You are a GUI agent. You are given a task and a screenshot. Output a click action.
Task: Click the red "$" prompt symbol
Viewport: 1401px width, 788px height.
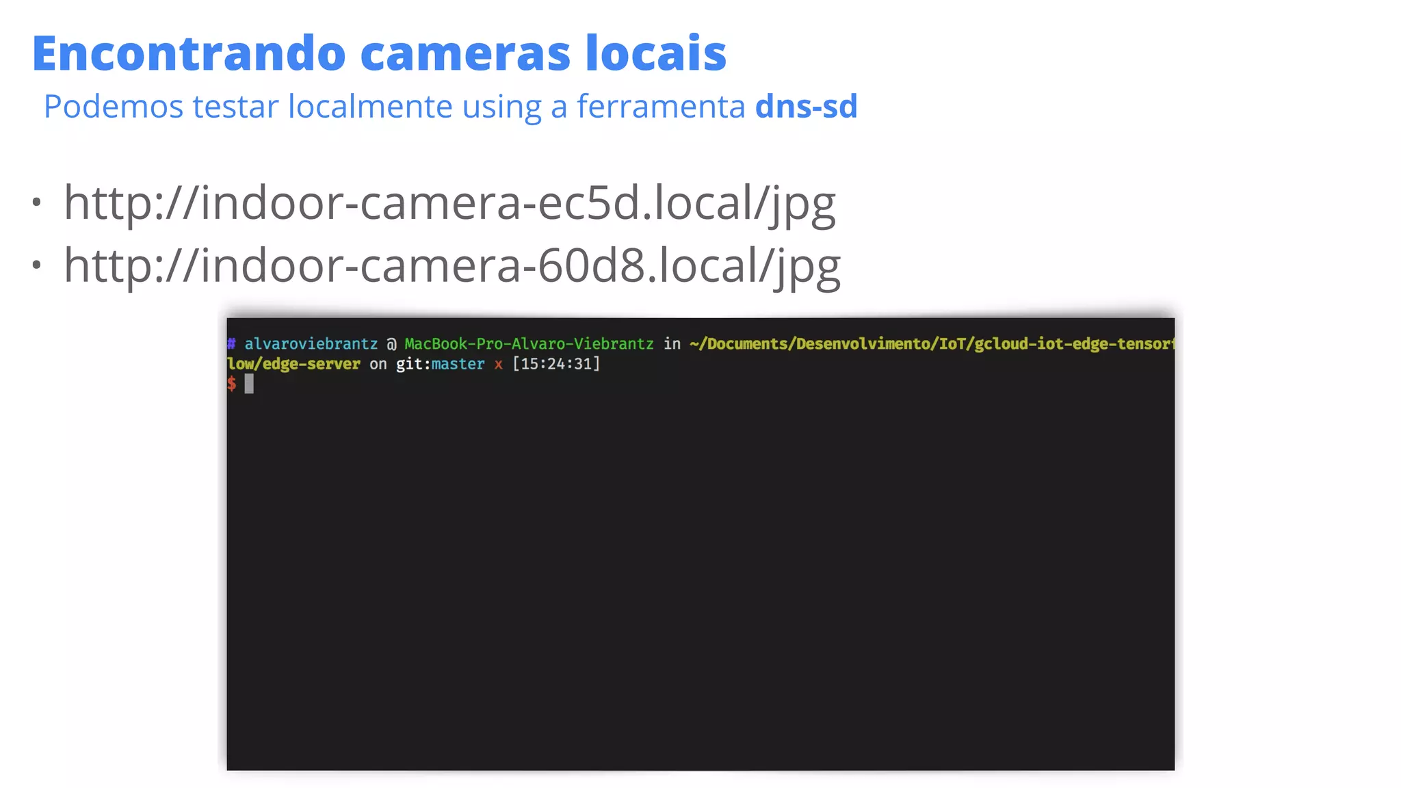232,384
